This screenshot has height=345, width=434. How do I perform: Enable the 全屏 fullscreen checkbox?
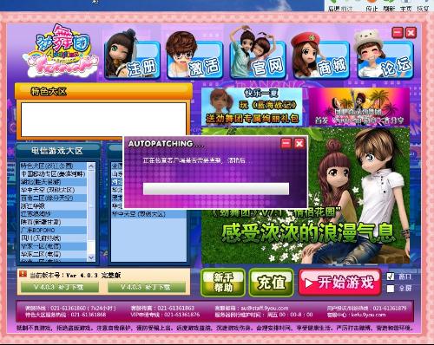tap(391, 288)
